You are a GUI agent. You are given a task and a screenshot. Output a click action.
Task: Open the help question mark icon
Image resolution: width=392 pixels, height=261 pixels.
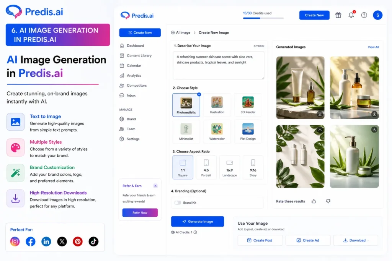click(x=364, y=15)
